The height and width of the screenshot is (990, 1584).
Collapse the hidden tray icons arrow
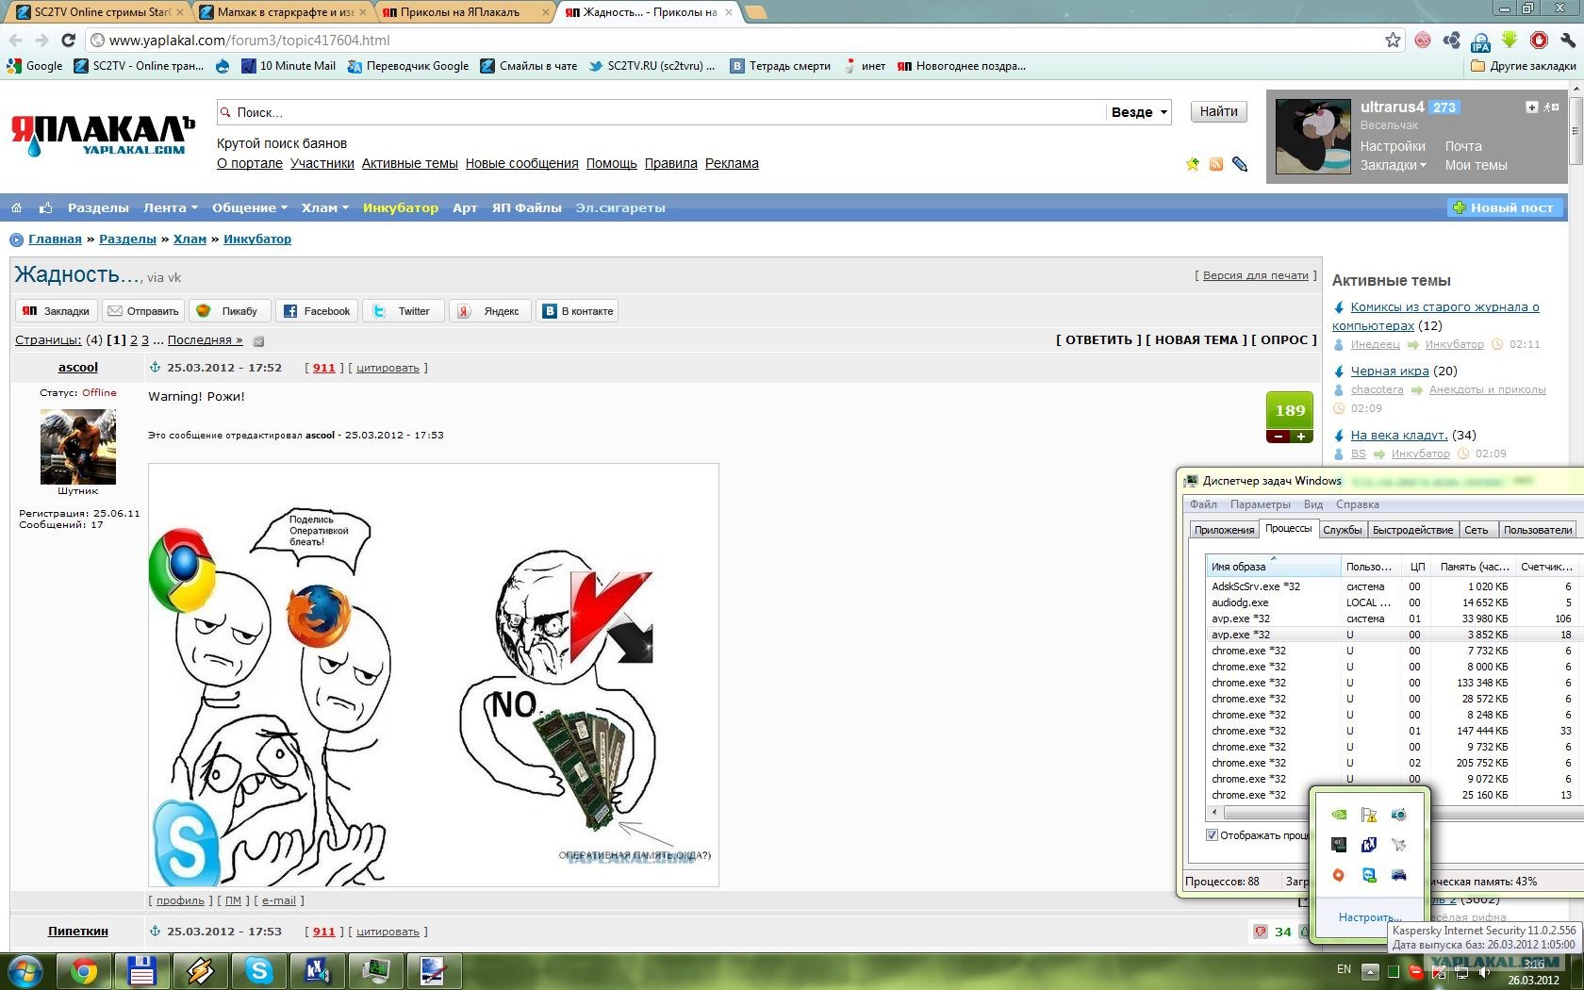coord(1371,971)
